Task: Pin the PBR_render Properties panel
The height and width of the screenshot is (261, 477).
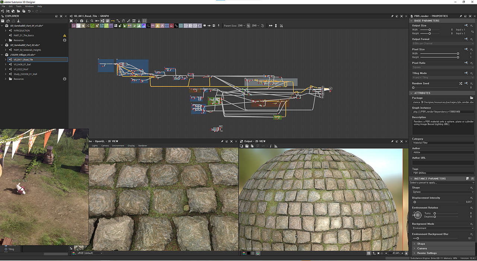Action: pos(461,16)
